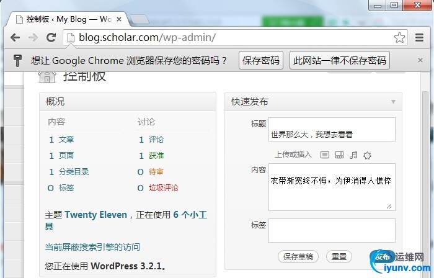Click the 内容 textarea resize handle

pos(389,206)
